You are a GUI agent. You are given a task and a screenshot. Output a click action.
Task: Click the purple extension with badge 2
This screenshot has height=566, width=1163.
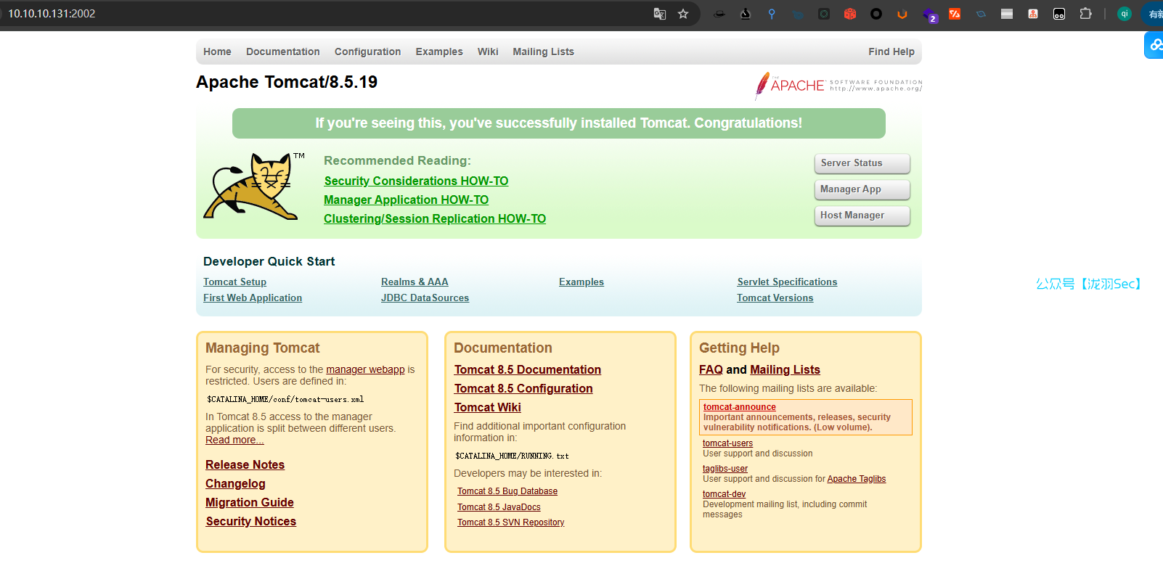click(929, 15)
